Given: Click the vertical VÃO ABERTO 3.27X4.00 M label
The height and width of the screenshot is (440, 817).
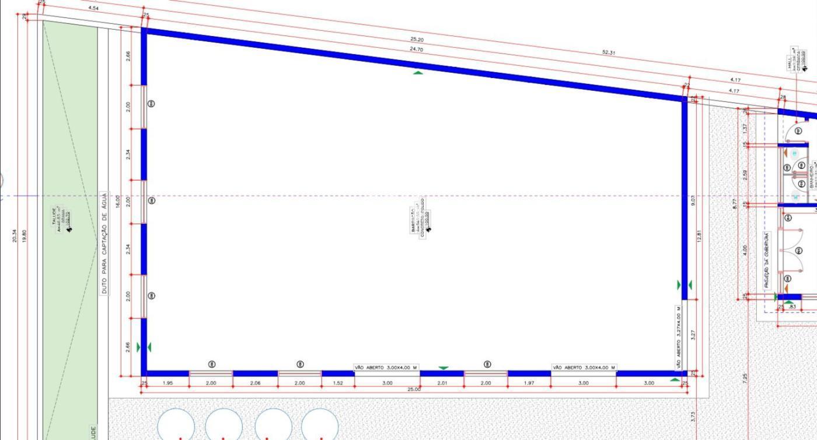Looking at the screenshot, I should click(x=679, y=337).
